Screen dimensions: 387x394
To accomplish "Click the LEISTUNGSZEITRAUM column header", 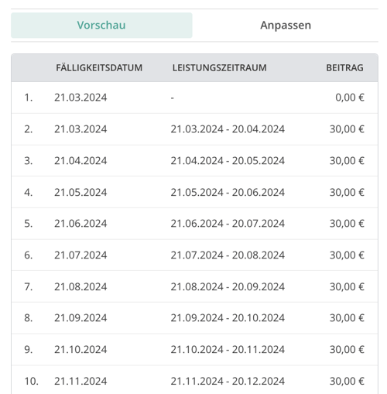I will (x=220, y=68).
